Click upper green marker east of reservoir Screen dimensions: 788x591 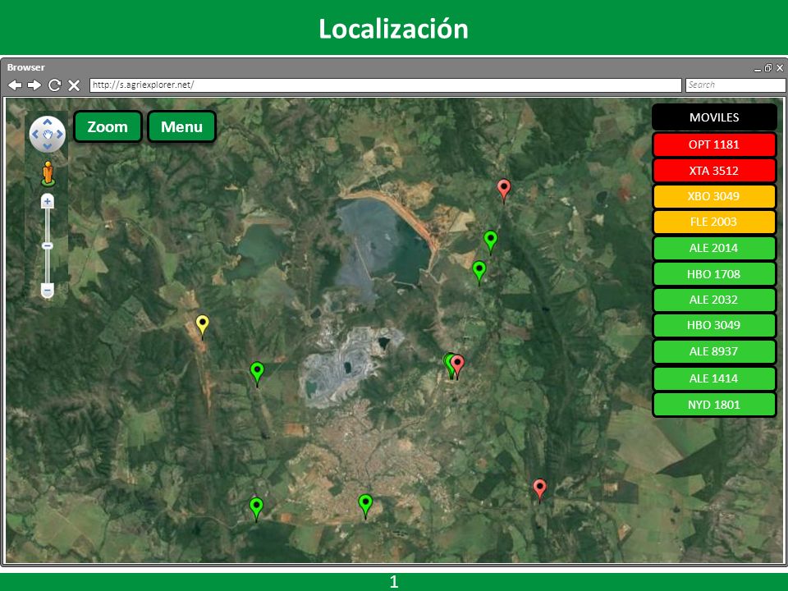tap(491, 241)
